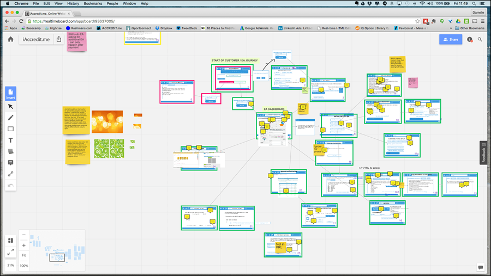
Task: Open the Edit menu
Action: [x=47, y=3]
